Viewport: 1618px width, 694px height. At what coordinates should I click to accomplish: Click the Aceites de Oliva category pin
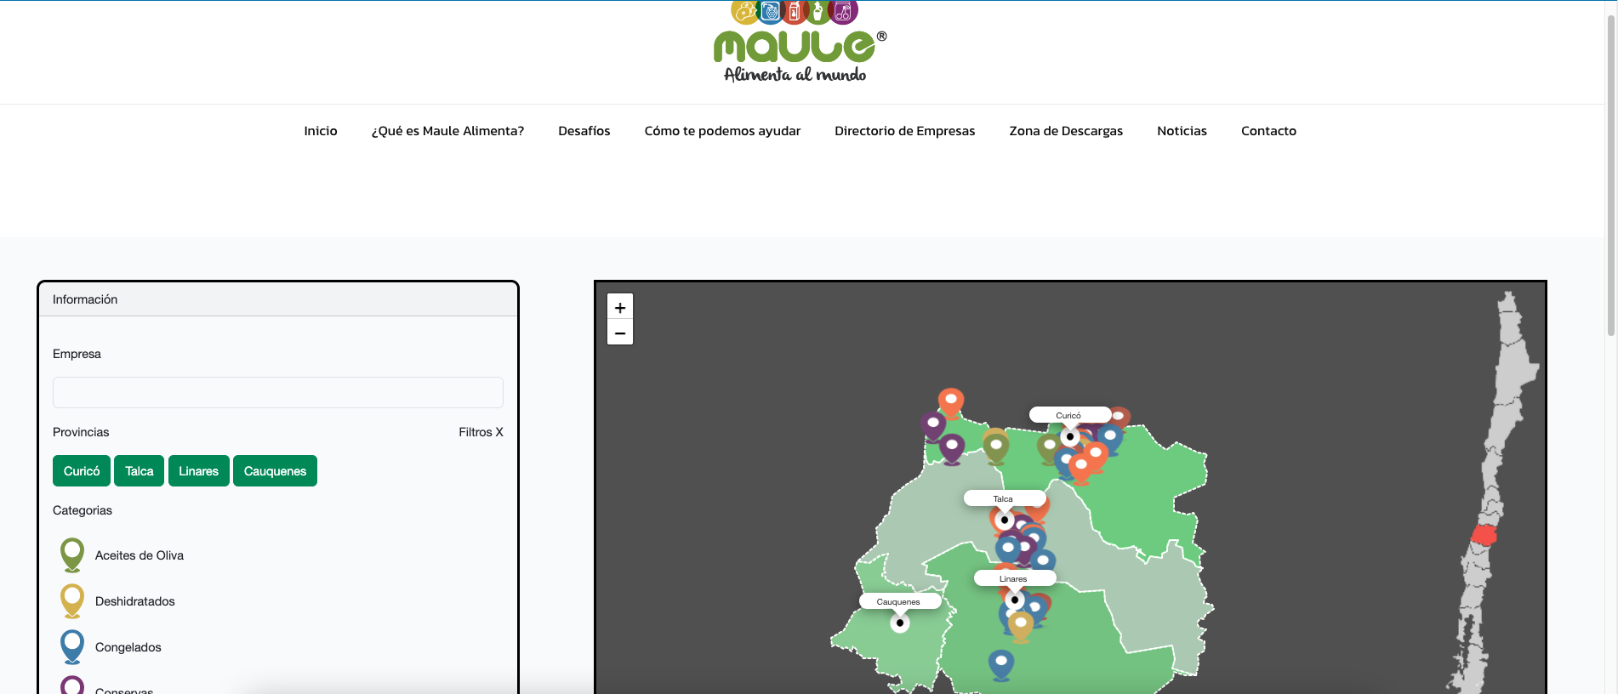point(72,554)
